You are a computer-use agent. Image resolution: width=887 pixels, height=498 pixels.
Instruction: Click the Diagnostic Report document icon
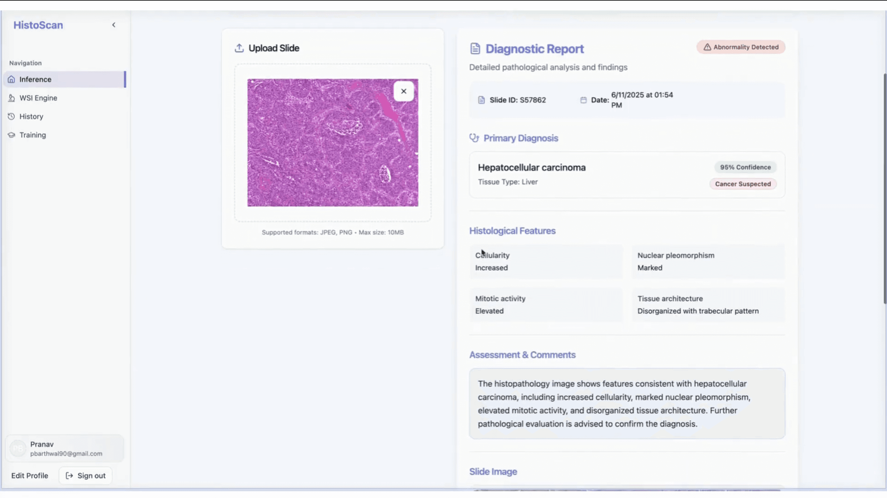(475, 48)
